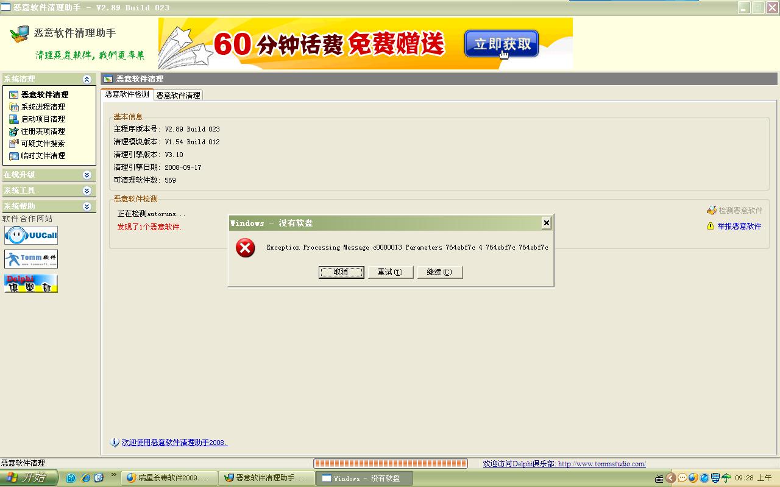Click the 清理模块版本 V1.54 Build 012 line
This screenshot has height=487, width=780.
(x=166, y=142)
